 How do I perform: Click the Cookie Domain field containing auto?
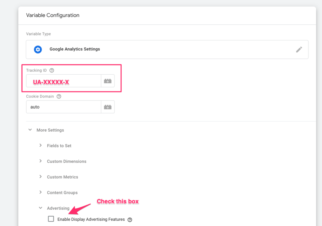(x=64, y=107)
